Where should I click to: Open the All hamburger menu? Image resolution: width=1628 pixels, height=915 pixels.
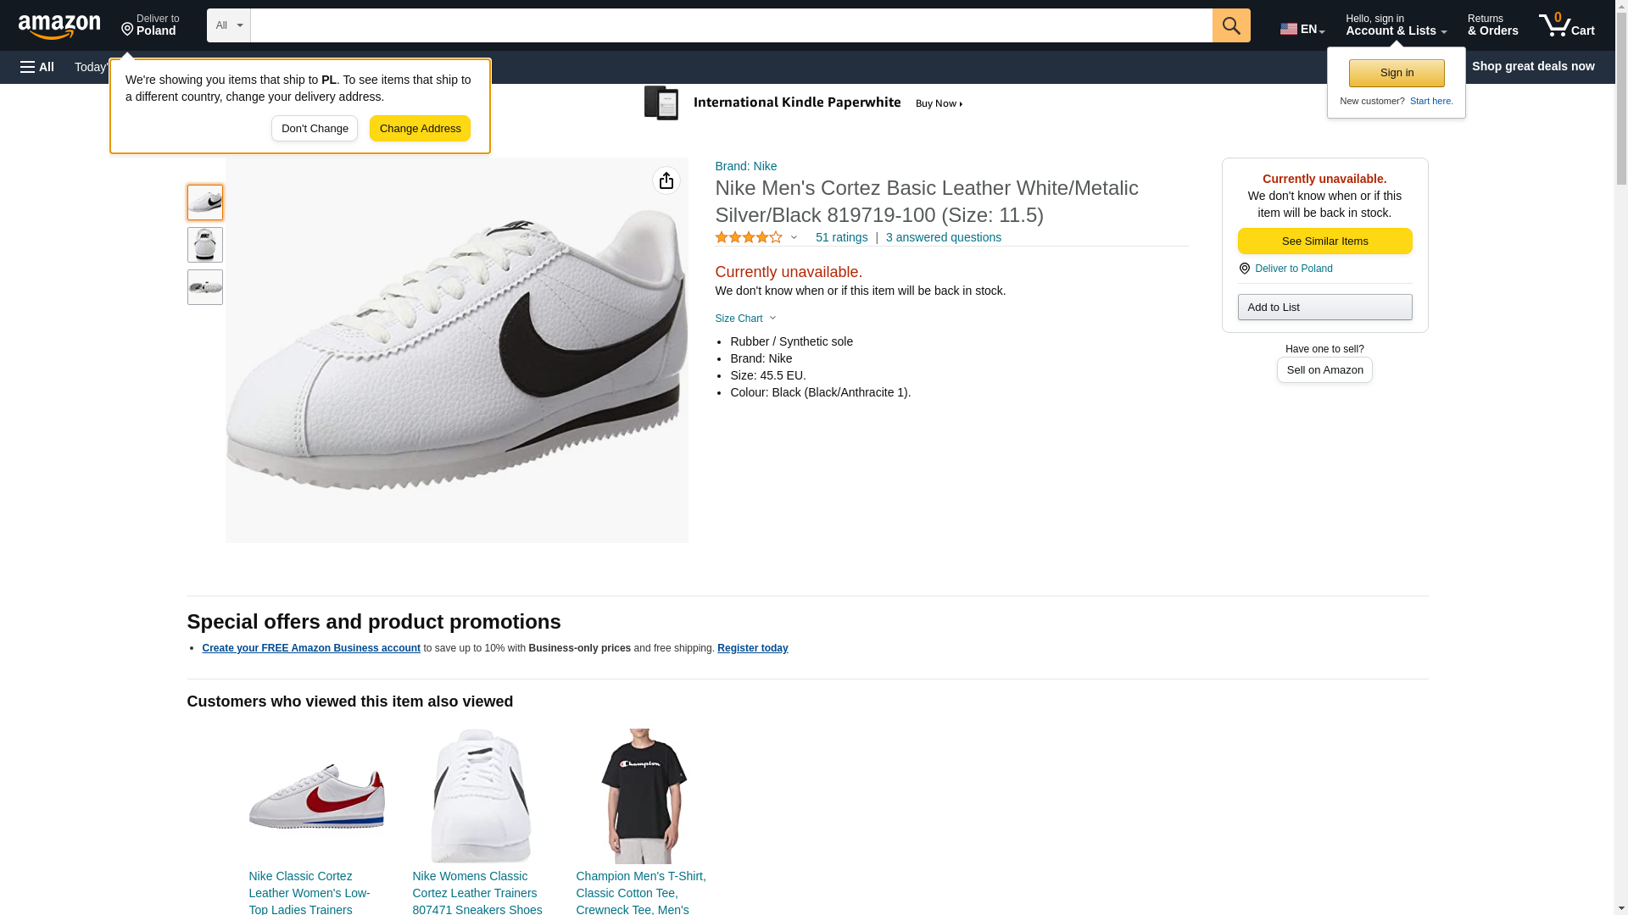[x=37, y=67]
